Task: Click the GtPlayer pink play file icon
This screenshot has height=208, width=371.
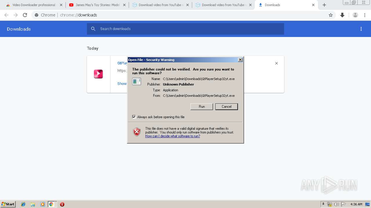Action: 98,74
